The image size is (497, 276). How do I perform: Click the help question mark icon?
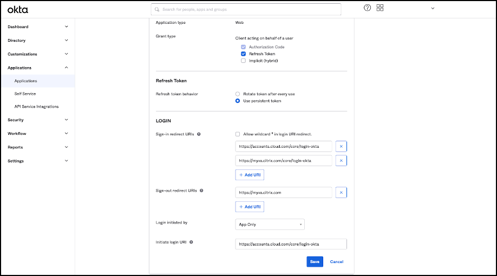368,8
